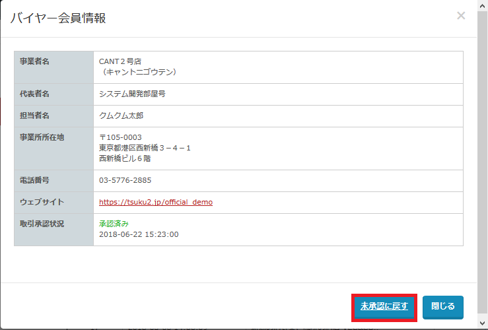
Task: Close the dialog with the X icon
Action: click(x=461, y=16)
